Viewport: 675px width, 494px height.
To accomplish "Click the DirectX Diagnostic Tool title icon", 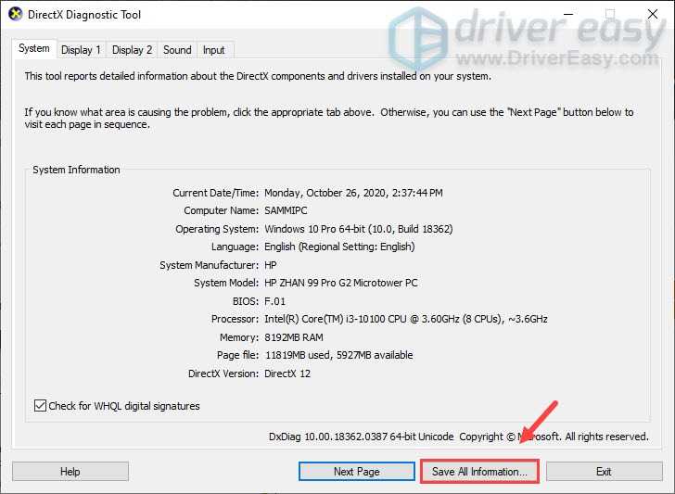I will tap(16, 14).
